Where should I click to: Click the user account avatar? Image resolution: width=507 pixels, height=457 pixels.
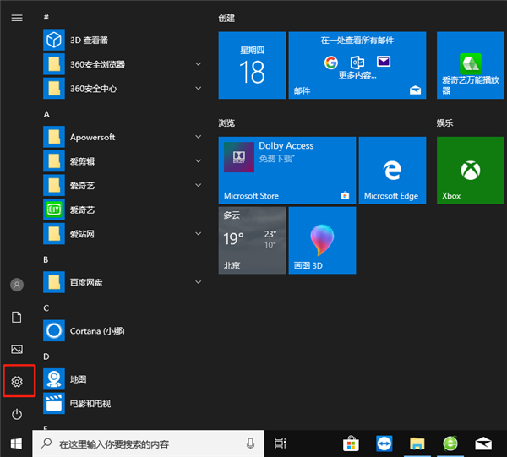coord(17,285)
